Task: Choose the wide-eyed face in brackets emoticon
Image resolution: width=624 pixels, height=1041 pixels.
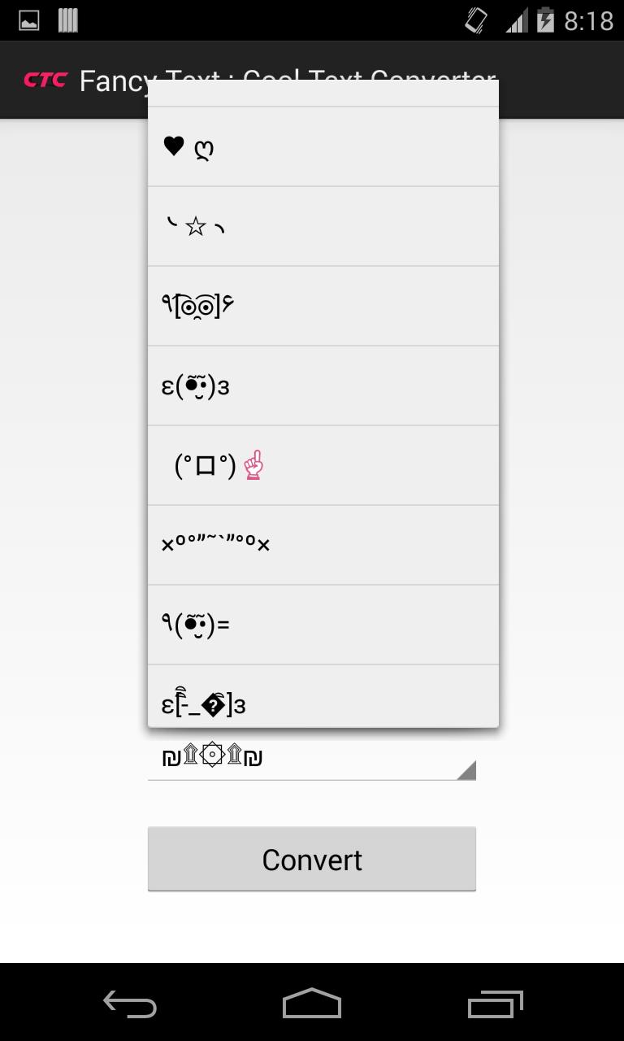Action: [x=323, y=306]
